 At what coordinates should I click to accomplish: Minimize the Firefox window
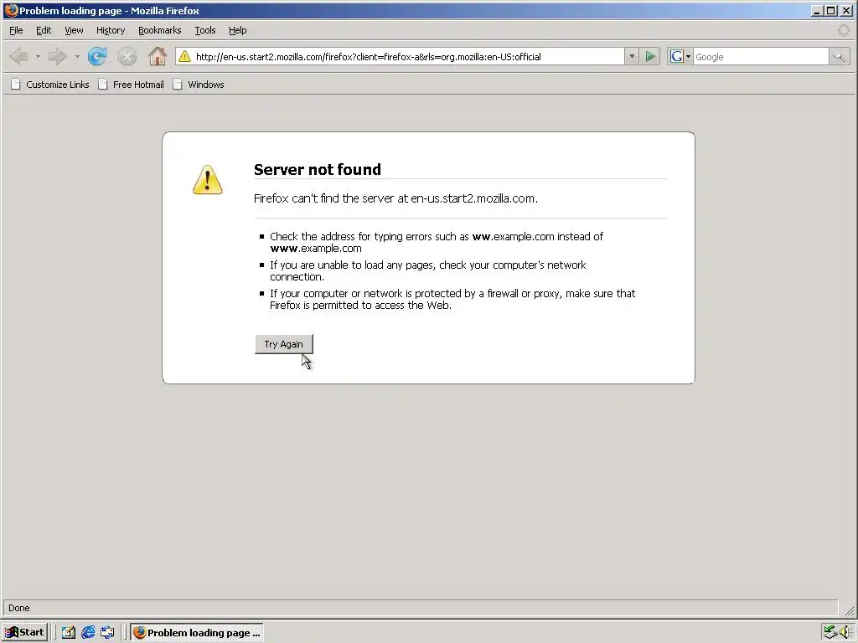point(816,10)
